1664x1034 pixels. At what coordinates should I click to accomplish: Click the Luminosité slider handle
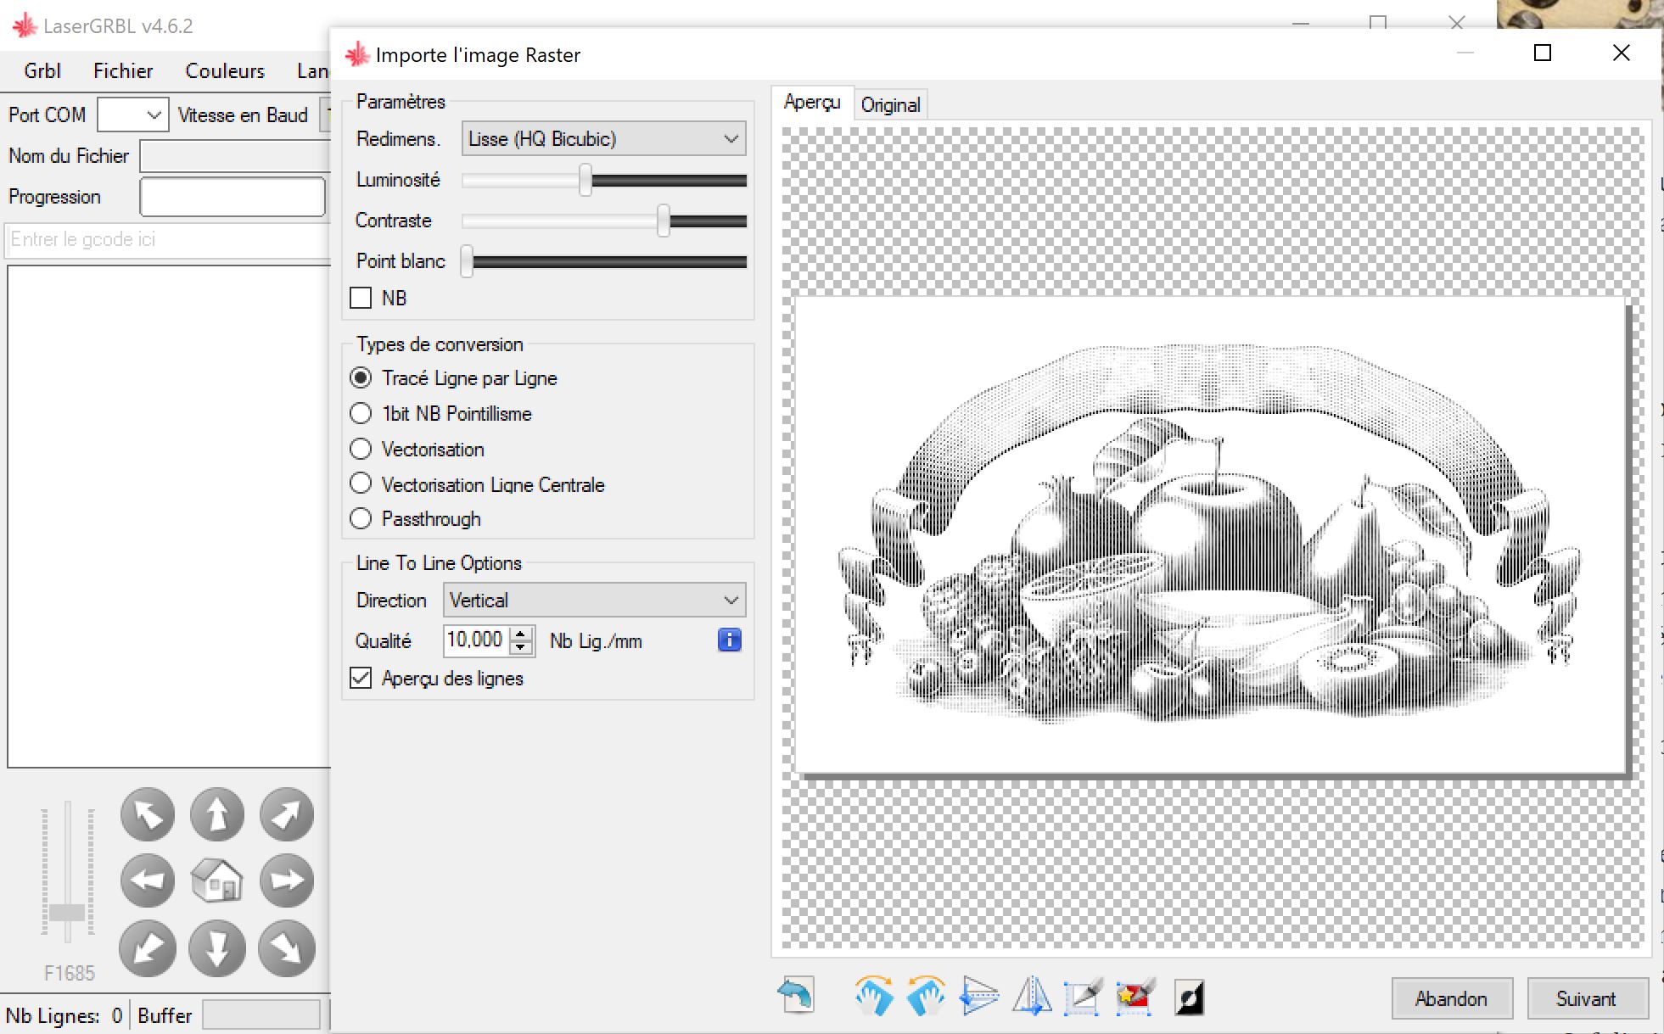(585, 180)
